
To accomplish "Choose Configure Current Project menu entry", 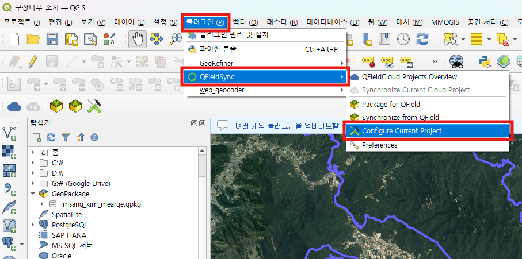I will [428, 131].
